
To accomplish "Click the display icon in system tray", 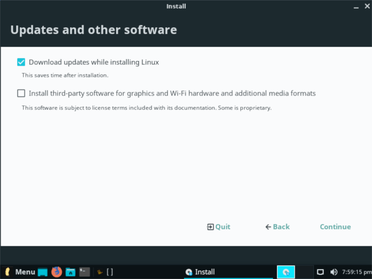I will (x=320, y=272).
